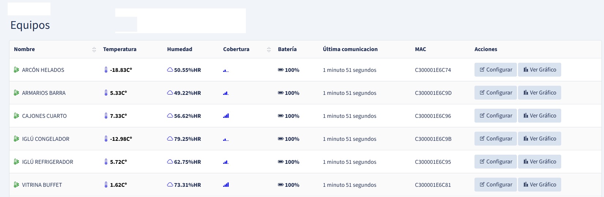
Task: Open Configurar for IGLÚ REFRIGERADOR
Action: (x=496, y=162)
